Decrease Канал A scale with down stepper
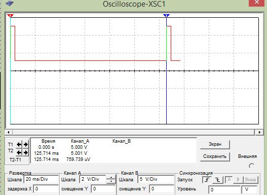 111,181
